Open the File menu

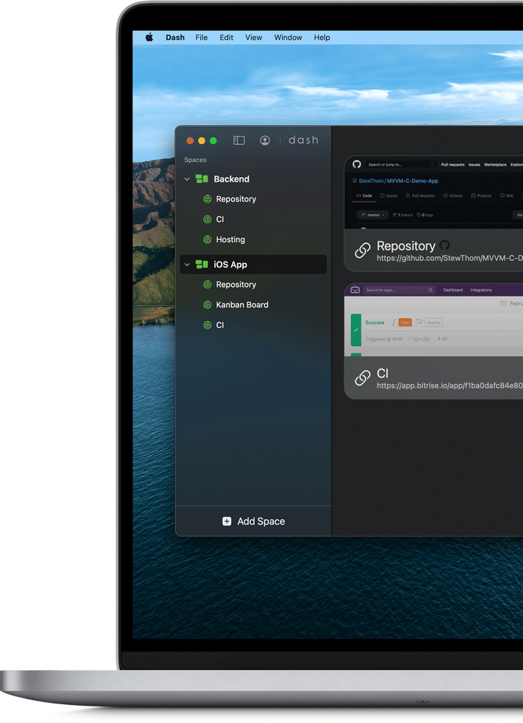pyautogui.click(x=202, y=38)
